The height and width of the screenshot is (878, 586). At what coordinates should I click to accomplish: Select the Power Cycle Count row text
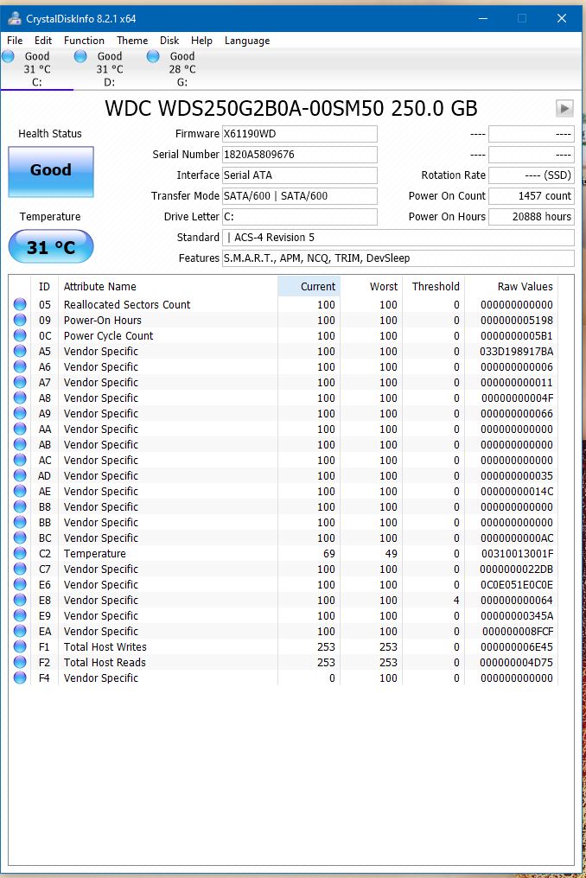pos(108,336)
